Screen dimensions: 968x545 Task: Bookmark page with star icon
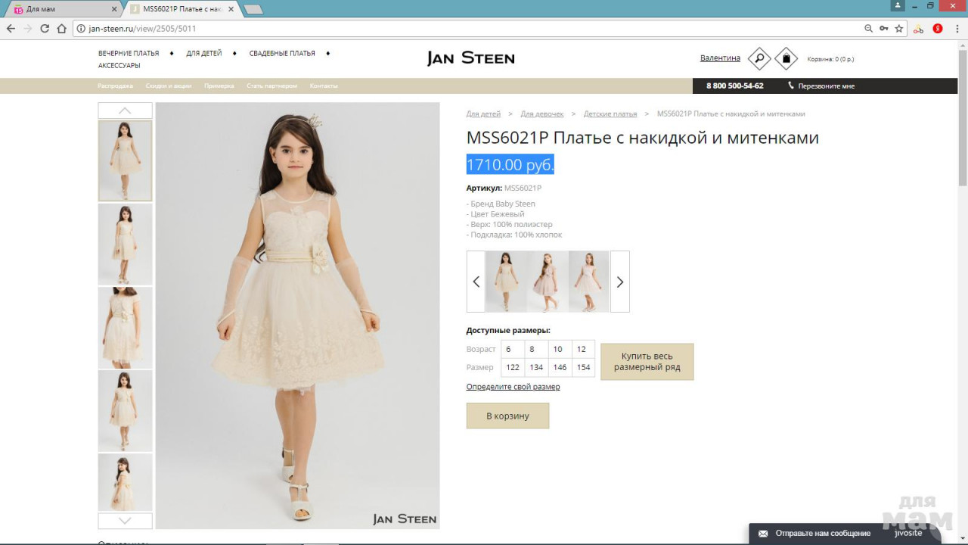pyautogui.click(x=899, y=29)
